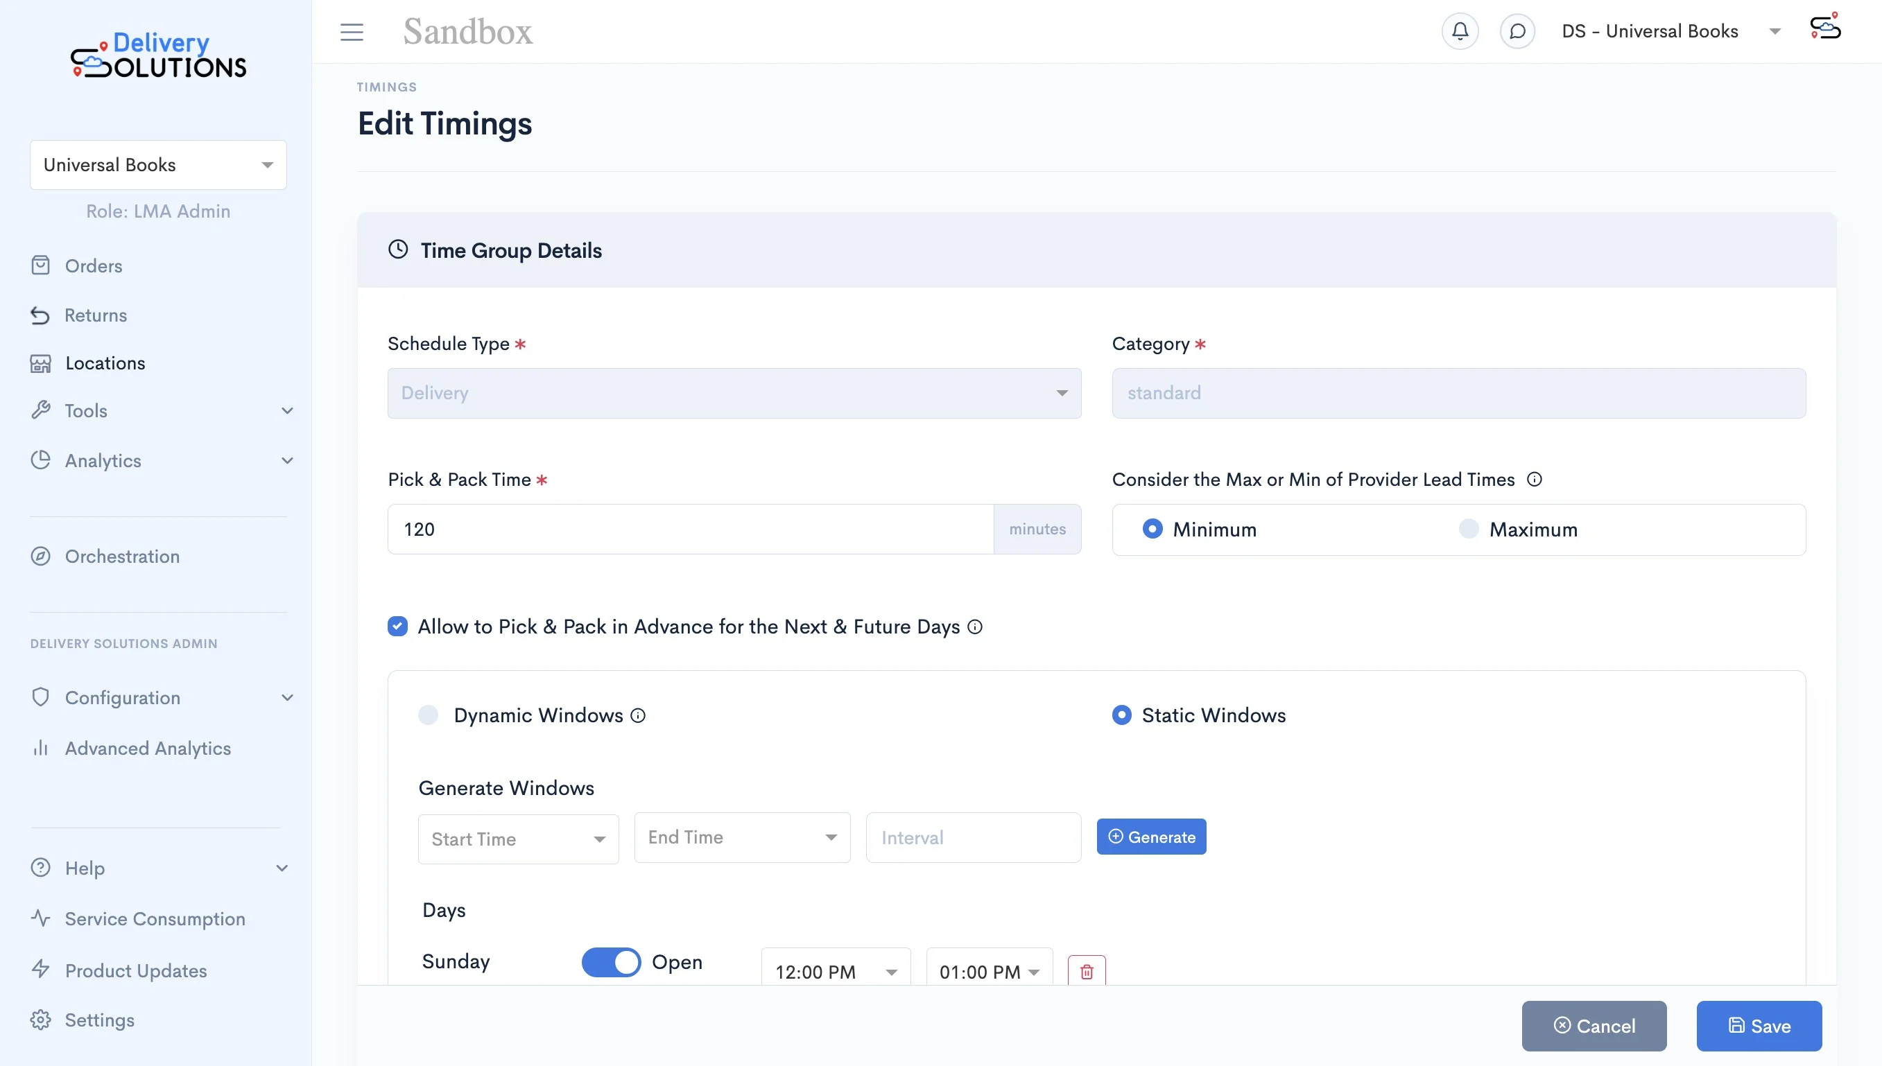Click info icon beside Dynamic Windows
1882x1066 pixels.
coord(638,715)
